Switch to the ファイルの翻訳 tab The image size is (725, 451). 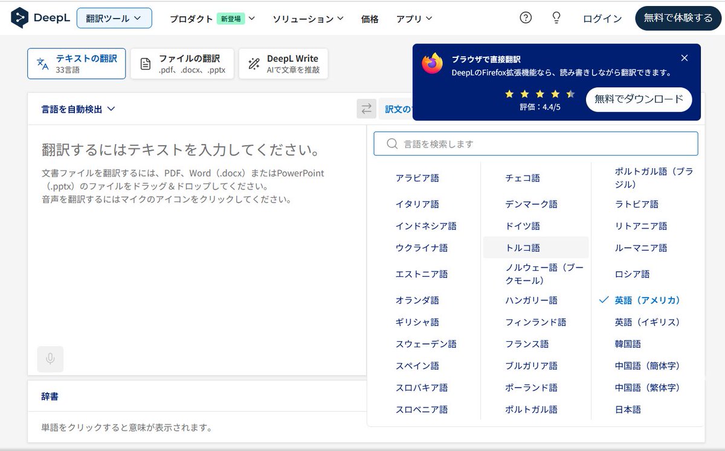point(181,63)
